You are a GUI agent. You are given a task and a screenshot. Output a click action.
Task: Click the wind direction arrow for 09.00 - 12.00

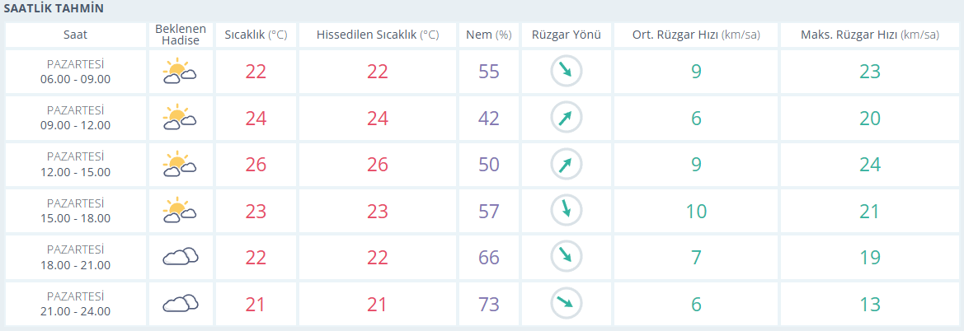566,119
